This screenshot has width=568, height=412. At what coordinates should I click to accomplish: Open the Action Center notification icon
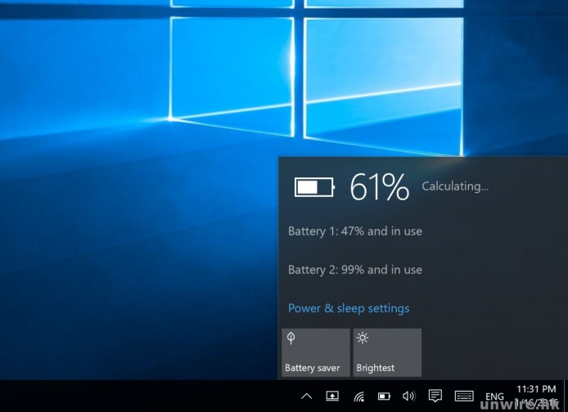click(435, 396)
